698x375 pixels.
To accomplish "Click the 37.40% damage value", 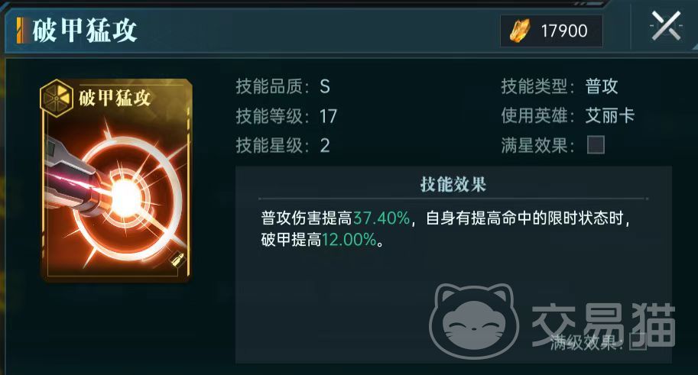I will click(x=381, y=218).
